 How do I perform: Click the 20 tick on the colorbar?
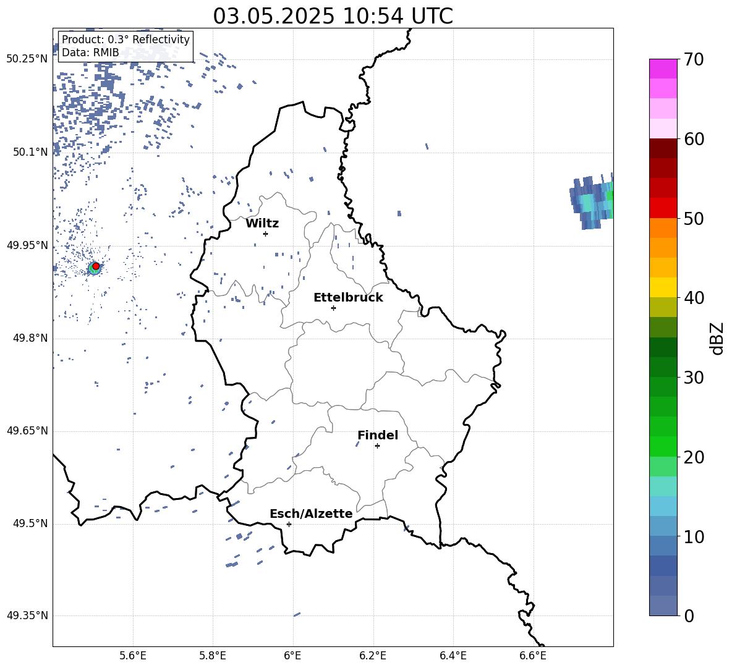tap(694, 457)
